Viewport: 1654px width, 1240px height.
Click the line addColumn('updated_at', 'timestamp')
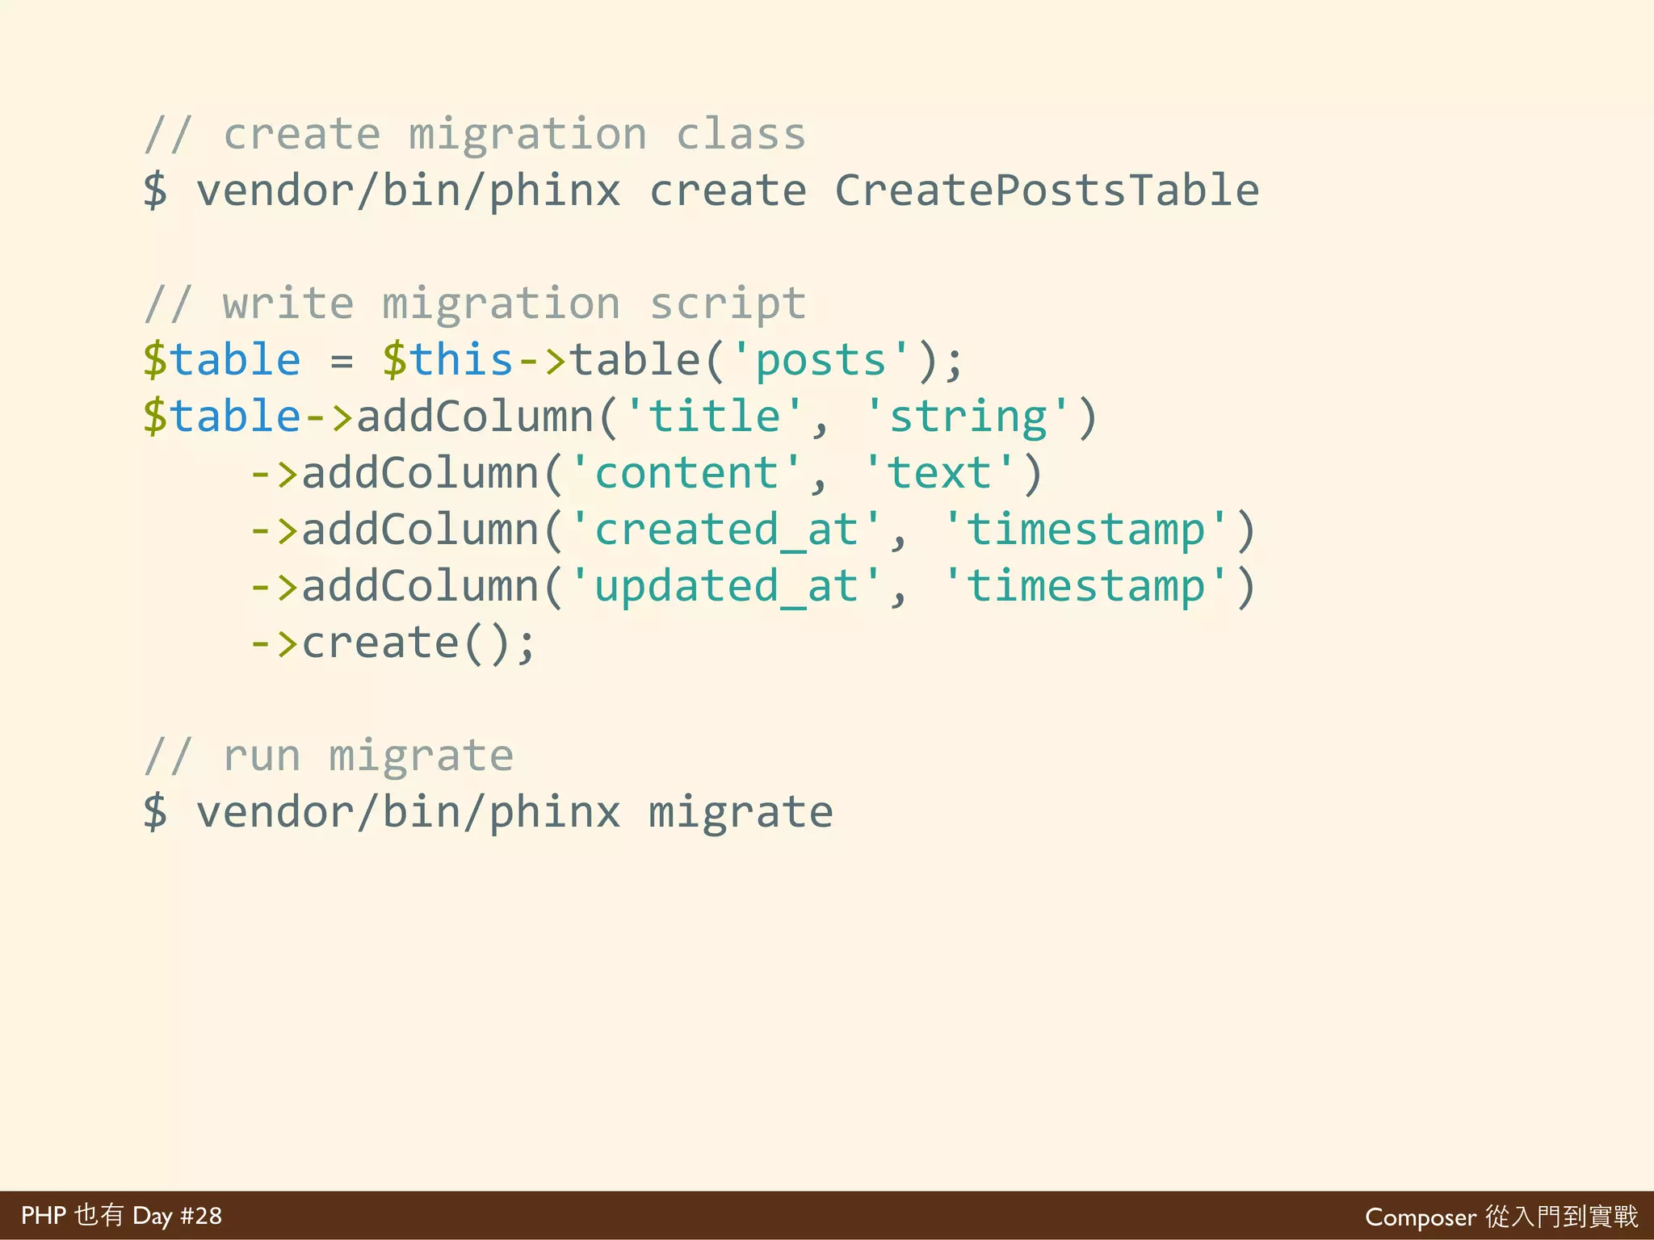pyautogui.click(x=754, y=586)
